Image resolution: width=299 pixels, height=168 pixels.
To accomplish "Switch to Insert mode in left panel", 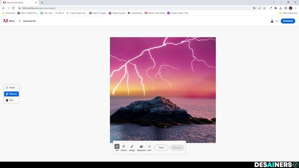I will tap(11, 88).
